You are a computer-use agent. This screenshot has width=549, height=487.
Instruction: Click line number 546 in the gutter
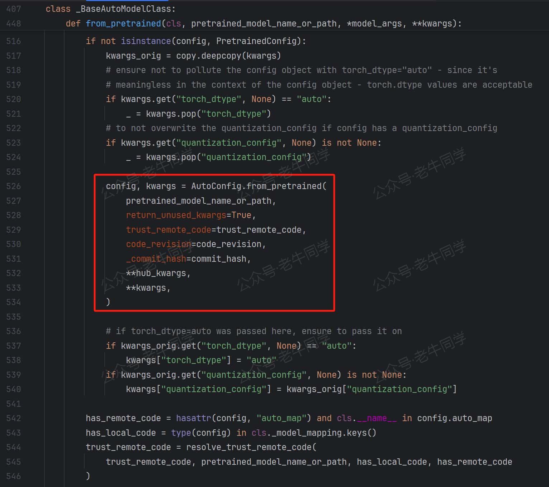pyautogui.click(x=14, y=476)
